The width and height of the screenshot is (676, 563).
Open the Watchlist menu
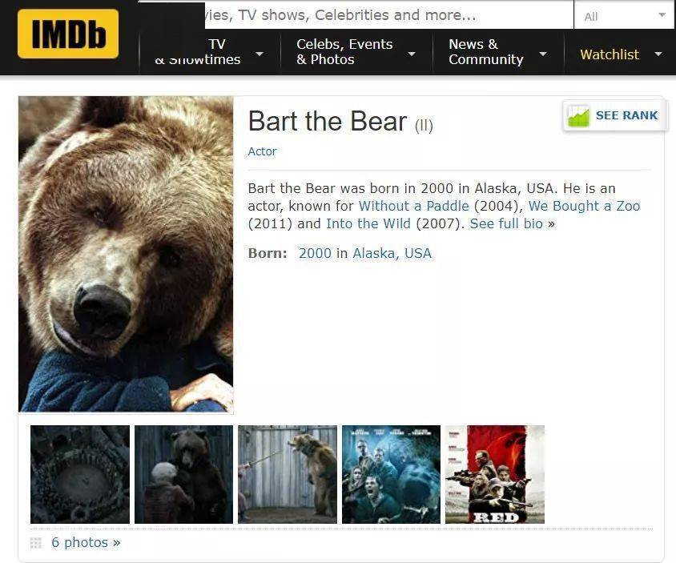(610, 54)
